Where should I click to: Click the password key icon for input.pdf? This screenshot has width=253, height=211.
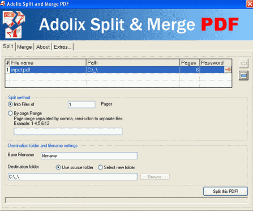click(228, 70)
